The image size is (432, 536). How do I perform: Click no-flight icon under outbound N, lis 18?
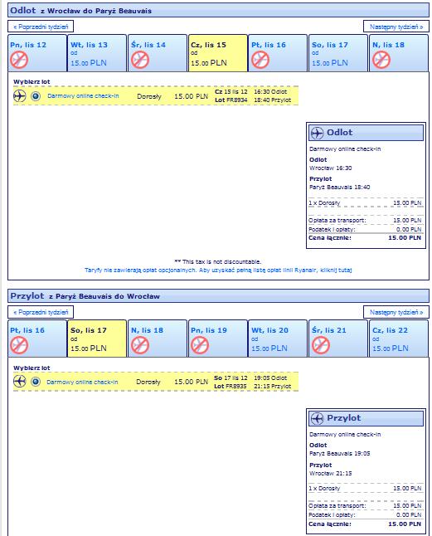click(381, 60)
